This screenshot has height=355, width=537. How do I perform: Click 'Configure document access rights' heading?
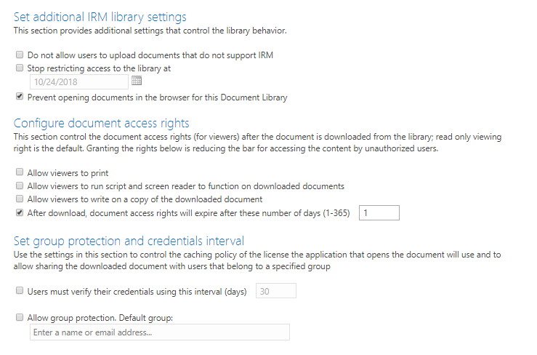coord(102,123)
